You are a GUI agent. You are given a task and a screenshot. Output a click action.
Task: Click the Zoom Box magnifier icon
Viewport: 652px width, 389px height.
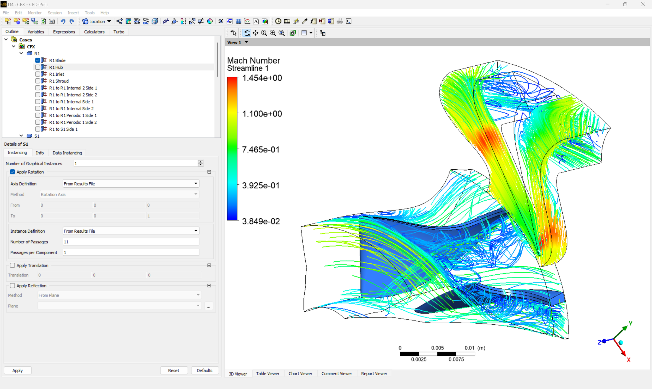pyautogui.click(x=273, y=33)
